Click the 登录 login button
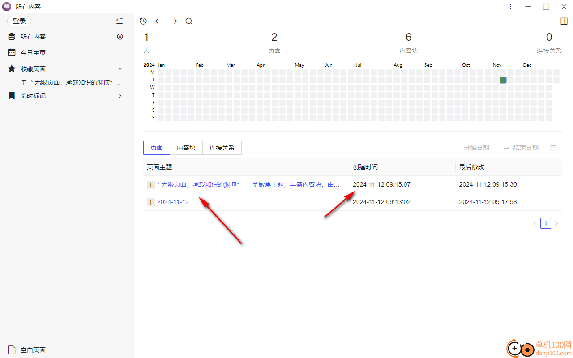This screenshot has width=573, height=358. pos(19,21)
